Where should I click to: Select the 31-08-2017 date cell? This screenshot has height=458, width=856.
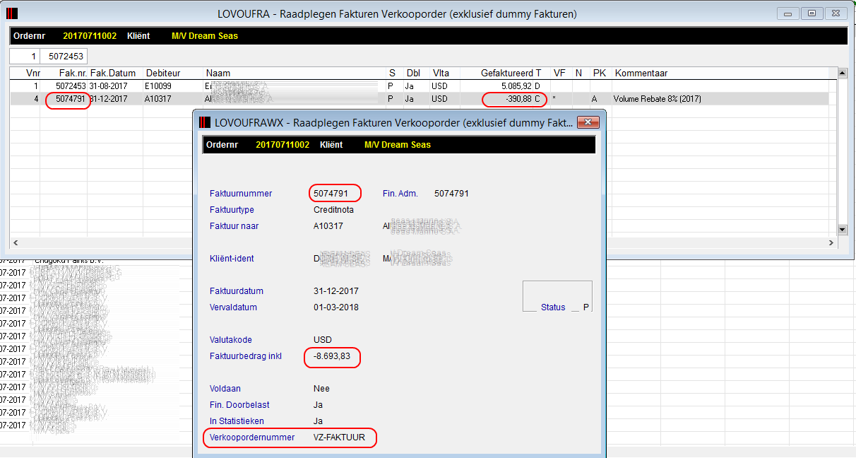tap(109, 86)
